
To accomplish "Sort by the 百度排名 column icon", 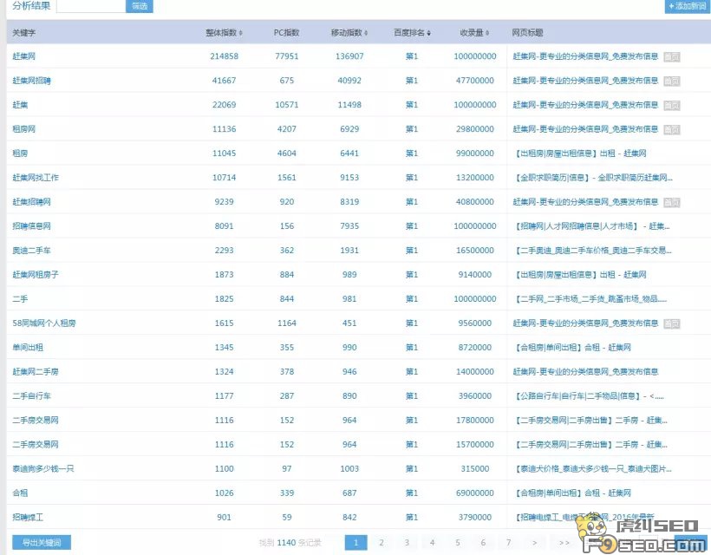I will pyautogui.click(x=428, y=32).
